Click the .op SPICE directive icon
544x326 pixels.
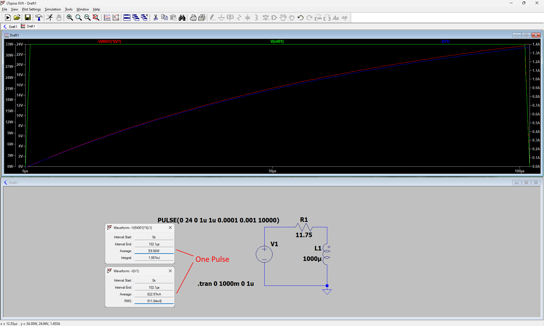[x=345, y=18]
